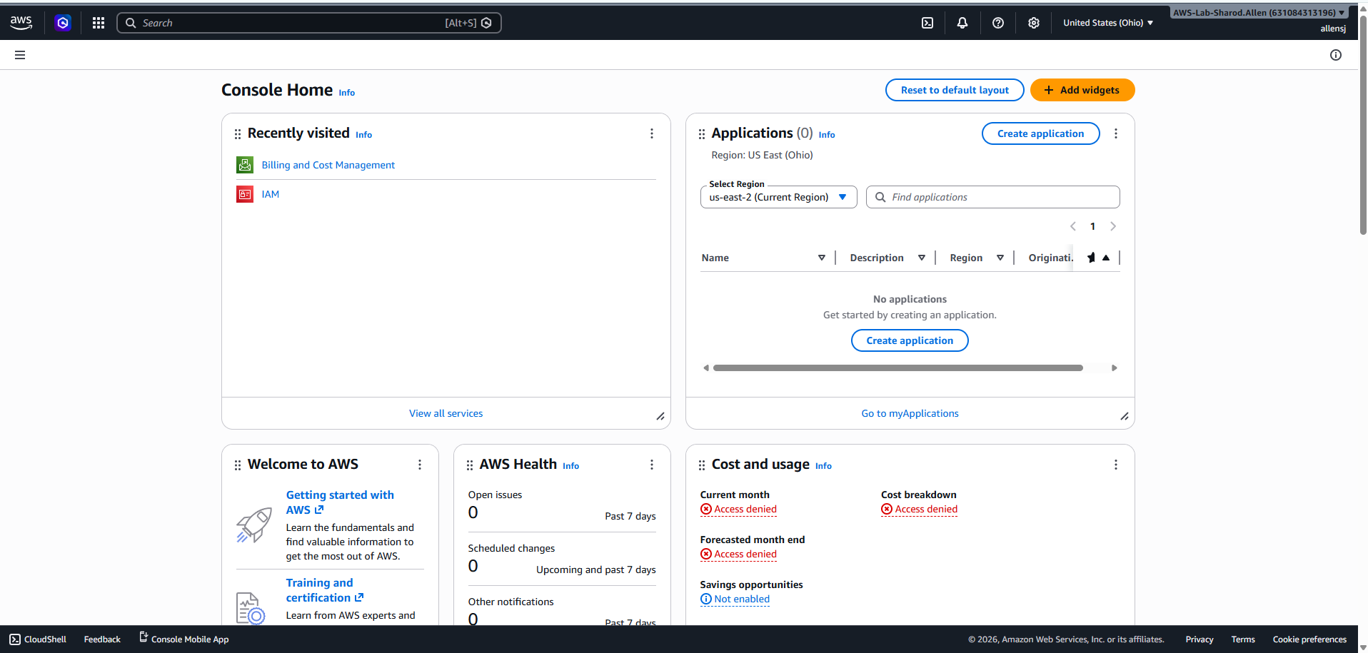The width and height of the screenshot is (1368, 653).
Task: Click the Billing and Cost Management service icon
Action: click(x=245, y=165)
